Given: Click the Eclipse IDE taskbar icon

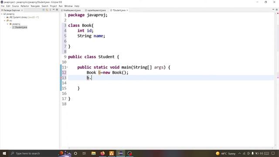Looking at the screenshot, I should (121, 153).
